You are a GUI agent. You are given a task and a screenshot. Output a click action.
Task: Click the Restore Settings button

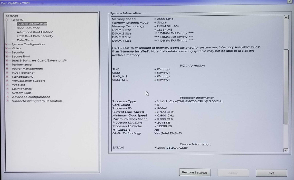[x=195, y=172]
